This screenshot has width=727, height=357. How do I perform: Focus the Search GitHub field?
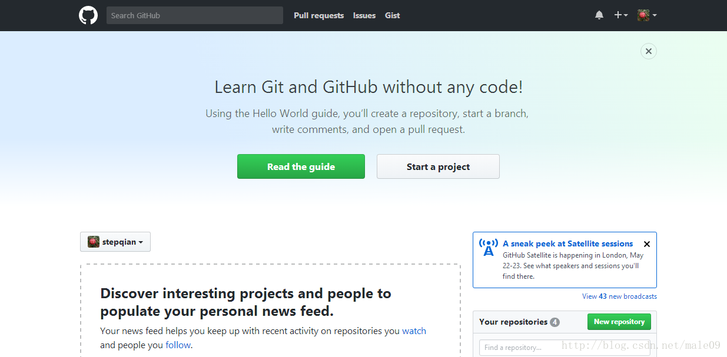195,15
